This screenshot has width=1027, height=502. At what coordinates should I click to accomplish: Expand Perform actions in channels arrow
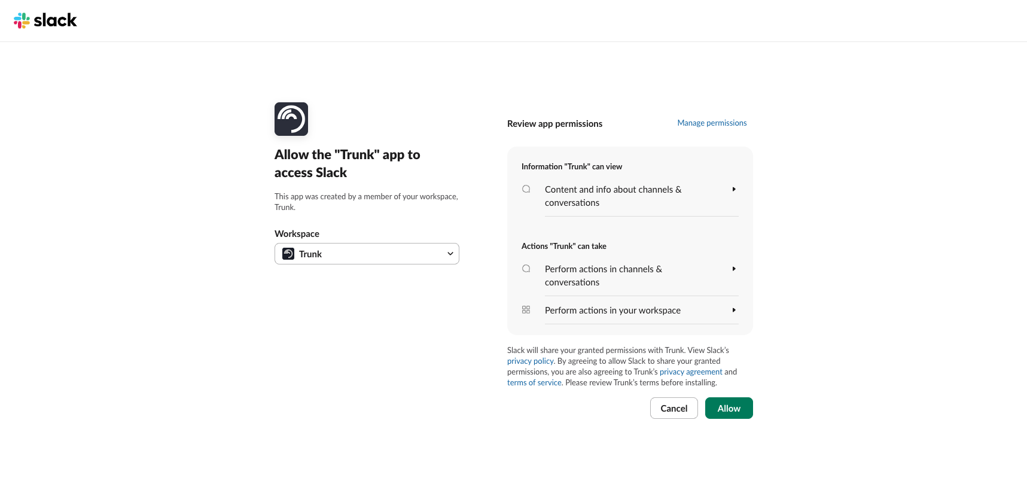tap(734, 269)
